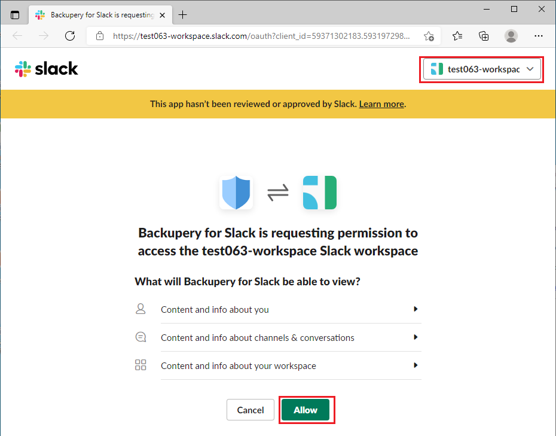Select the Backupery for Slack tab
The height and width of the screenshot is (436, 556).
(100, 15)
